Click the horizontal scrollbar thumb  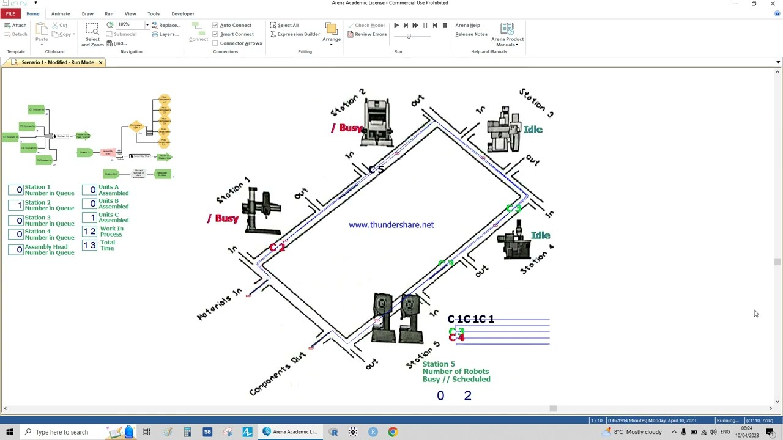coord(553,408)
